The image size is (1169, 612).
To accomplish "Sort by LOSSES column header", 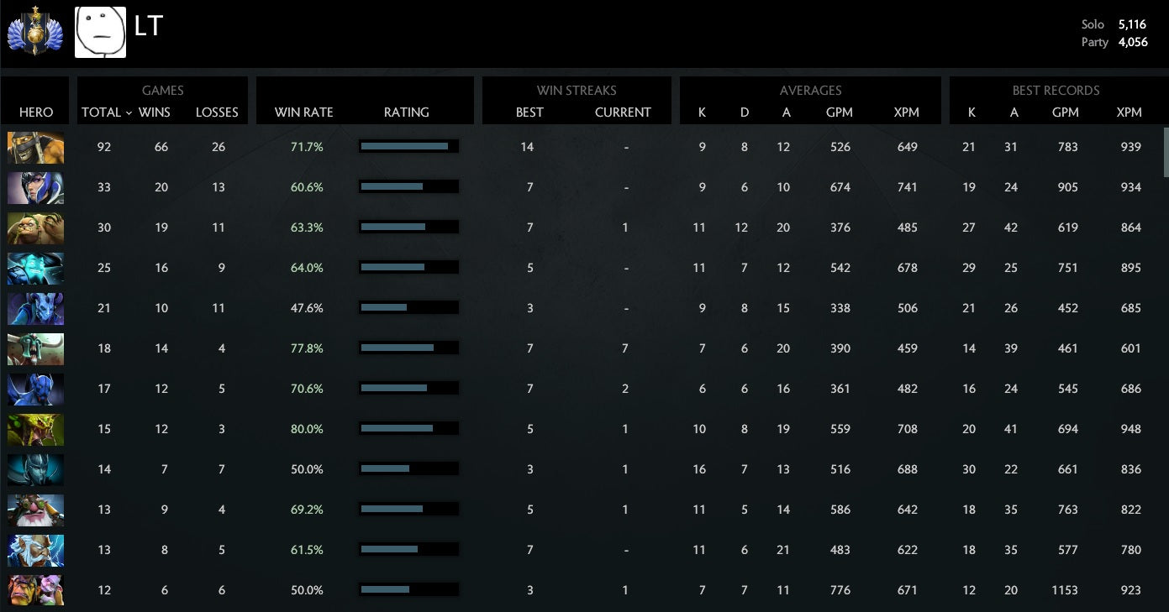I will pos(217,112).
